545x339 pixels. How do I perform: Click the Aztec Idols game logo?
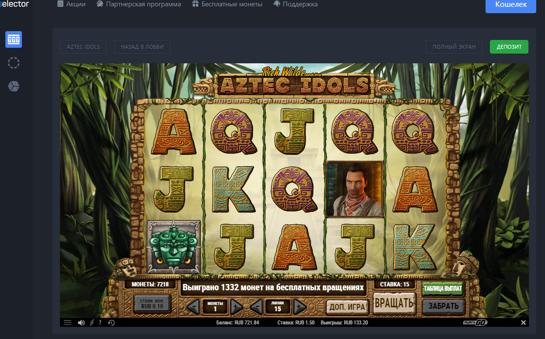pyautogui.click(x=294, y=83)
